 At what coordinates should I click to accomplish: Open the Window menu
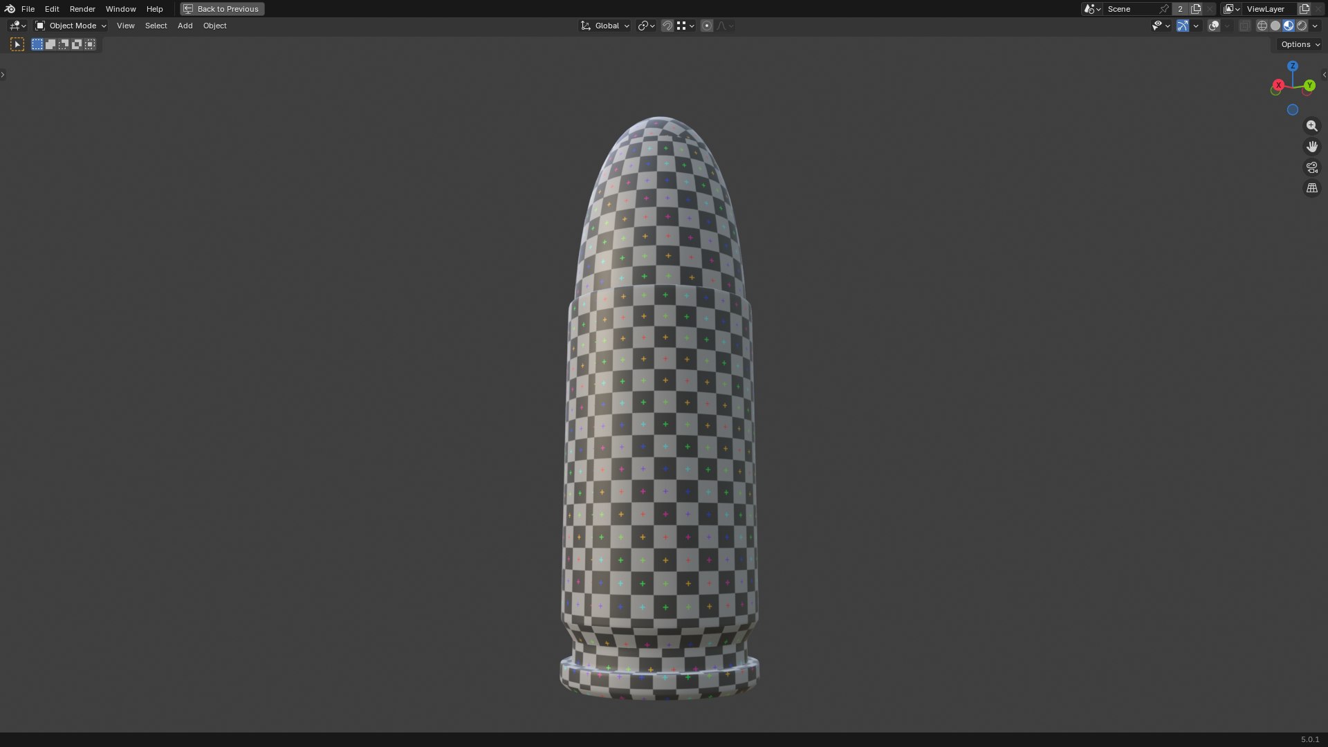(x=120, y=9)
